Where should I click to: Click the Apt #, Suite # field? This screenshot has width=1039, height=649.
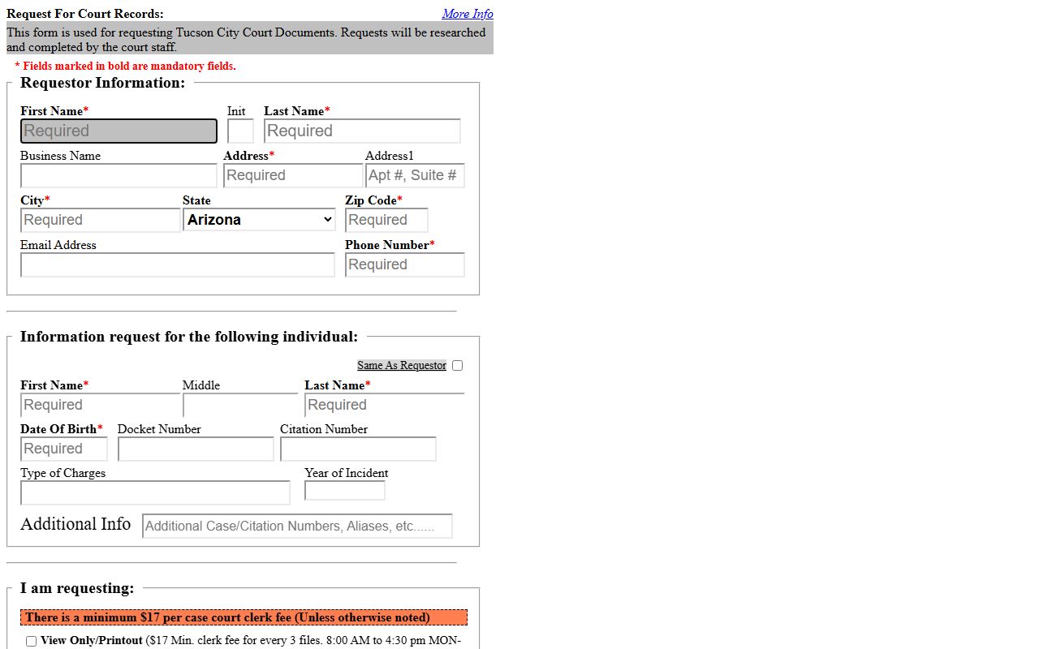coord(415,176)
